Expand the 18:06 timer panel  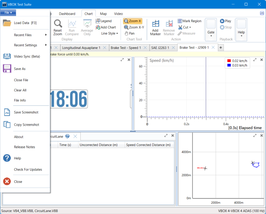(x=122, y=60)
